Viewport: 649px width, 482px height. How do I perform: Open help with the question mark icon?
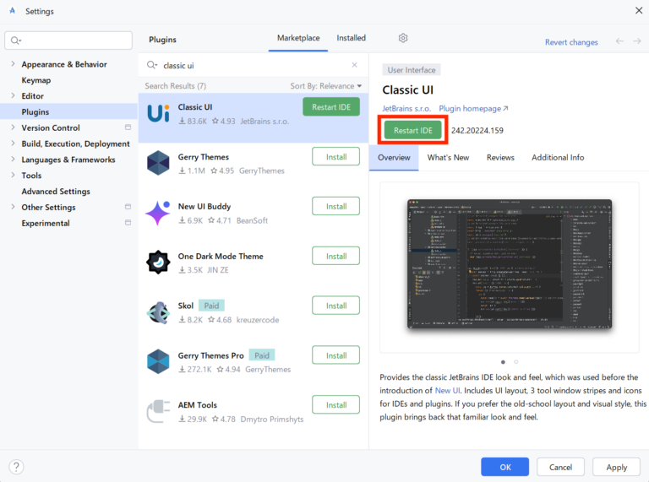pyautogui.click(x=16, y=467)
